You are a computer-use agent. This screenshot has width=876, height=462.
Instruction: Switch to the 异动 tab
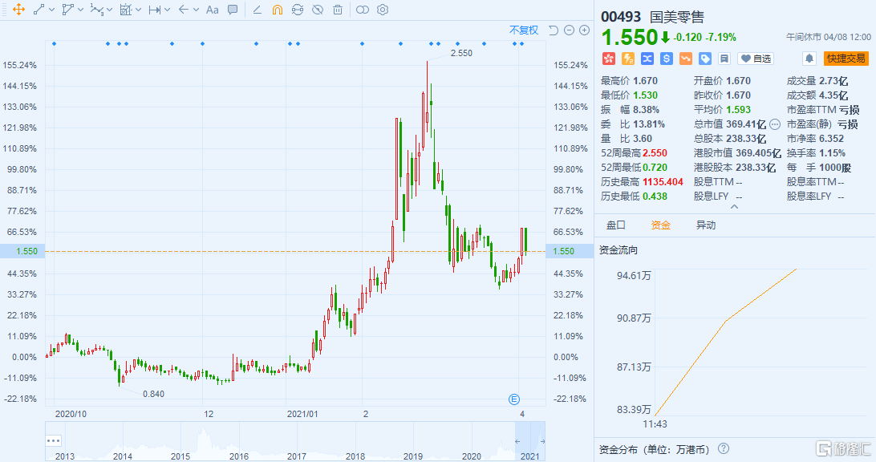(x=705, y=225)
